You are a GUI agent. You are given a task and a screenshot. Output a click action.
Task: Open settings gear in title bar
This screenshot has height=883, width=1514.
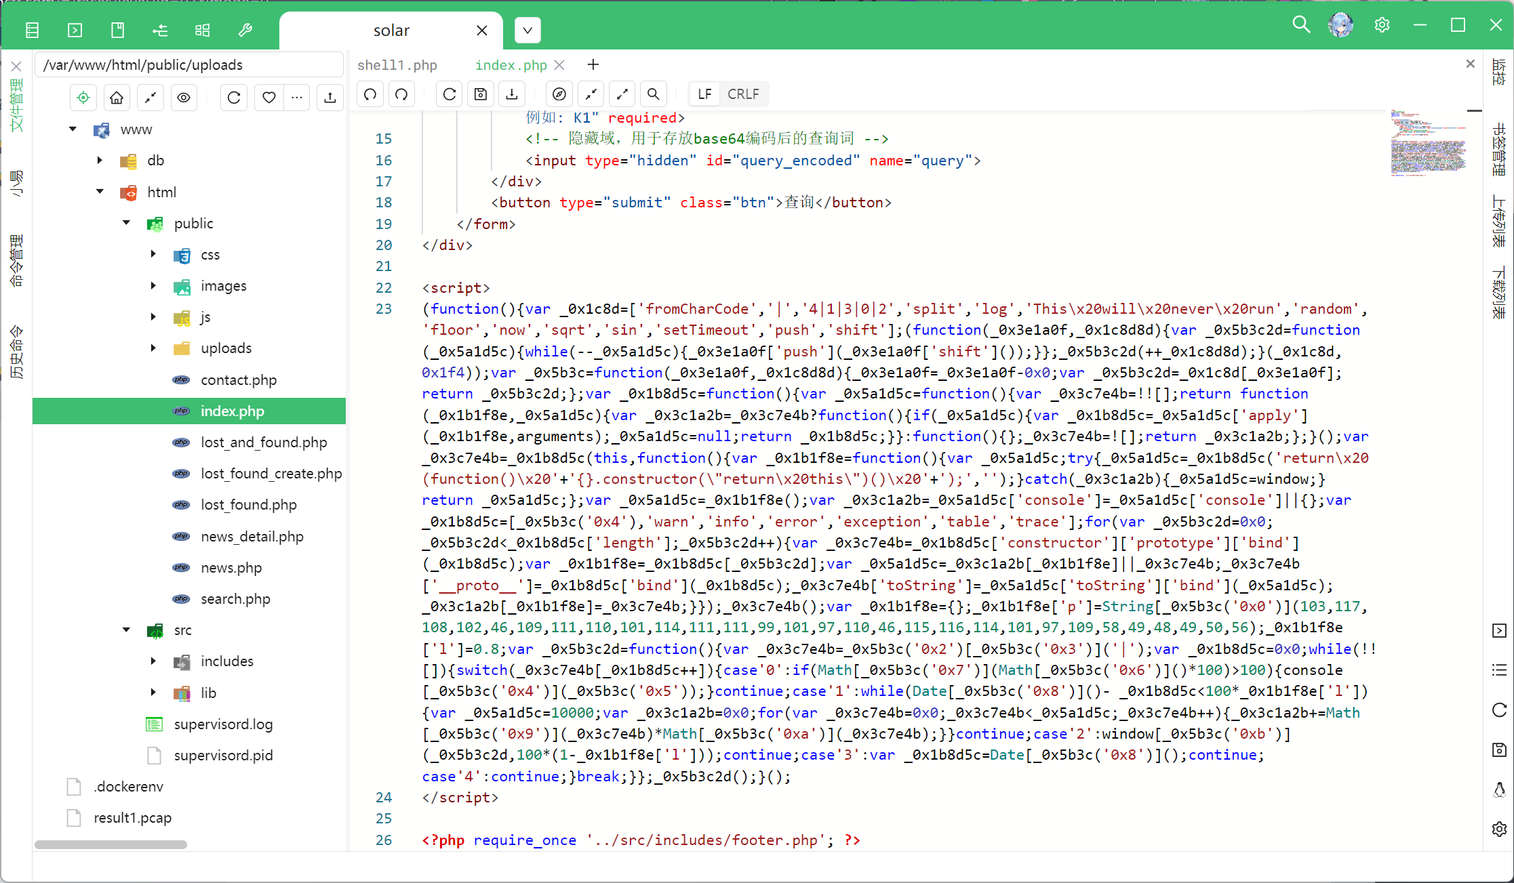(x=1382, y=25)
